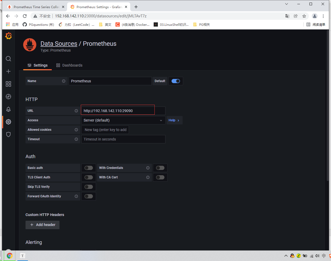This screenshot has height=261, width=331.
Task: Show hidden tray icons with the caret
Action: pos(286,256)
